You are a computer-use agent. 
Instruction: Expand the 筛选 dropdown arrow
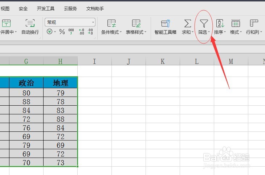pyautogui.click(x=209, y=32)
